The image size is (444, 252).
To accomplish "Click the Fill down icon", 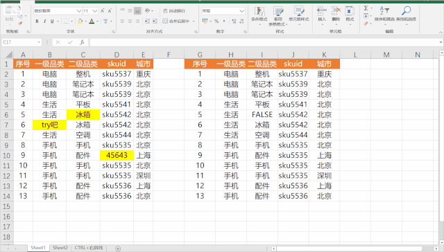I will pyautogui.click(x=366, y=16).
